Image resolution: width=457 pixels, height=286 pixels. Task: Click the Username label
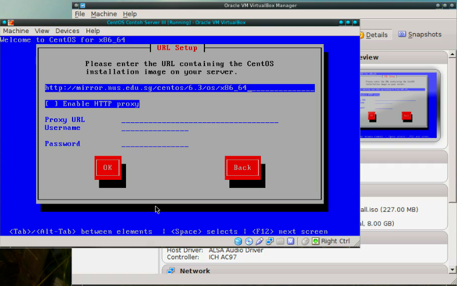point(63,128)
